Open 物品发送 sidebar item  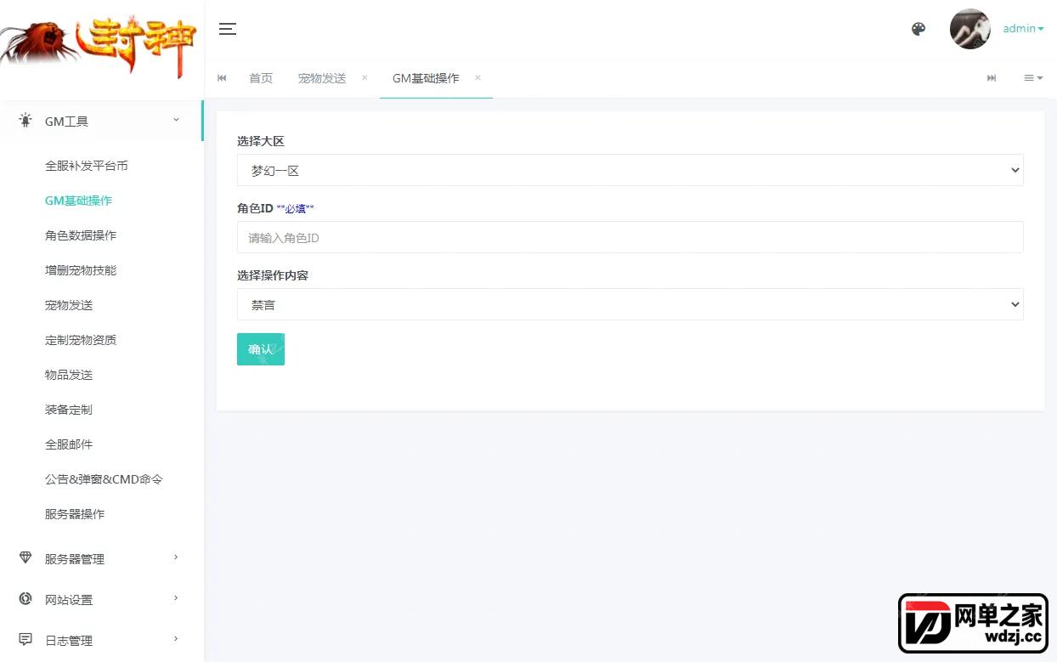69,375
